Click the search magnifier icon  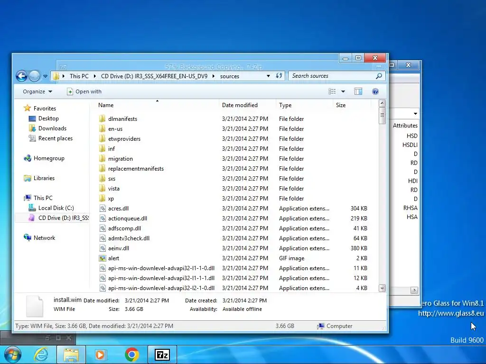pos(379,76)
